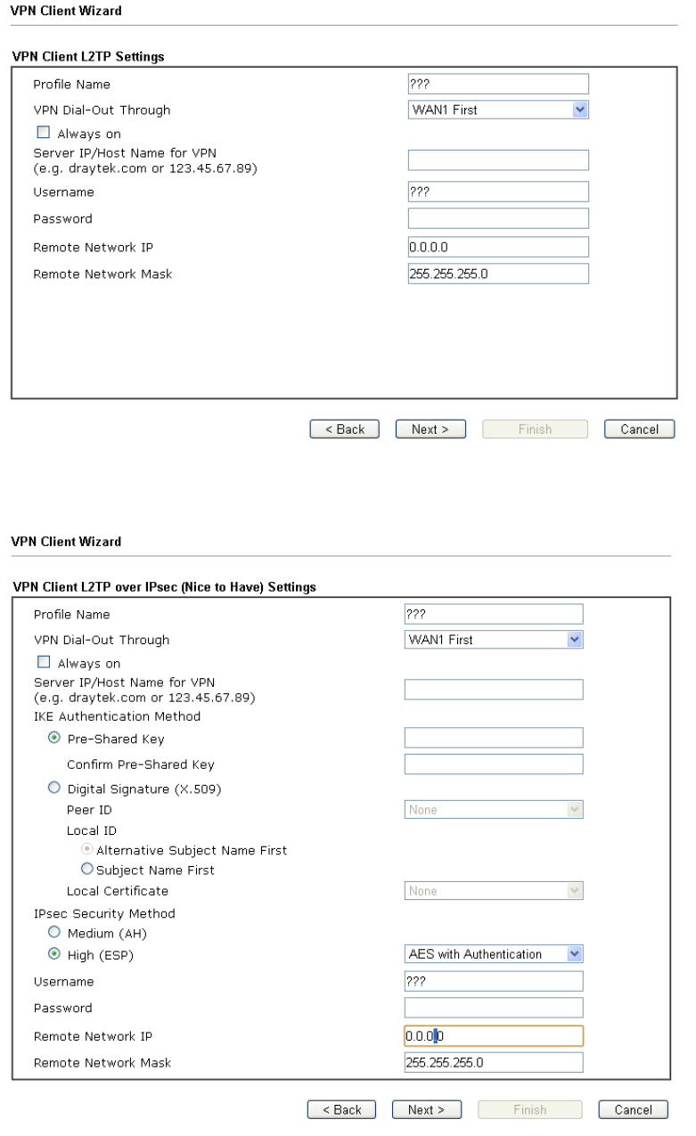Image resolution: width=696 pixels, height=1136 pixels.
Task: Open VPN Dial-Out Through dropdown in L2TP Settings
Action: pos(499,110)
